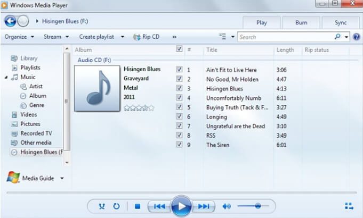Viewport: 363px width, 218px height.
Task: Click the View options icon
Action: (x=223, y=37)
